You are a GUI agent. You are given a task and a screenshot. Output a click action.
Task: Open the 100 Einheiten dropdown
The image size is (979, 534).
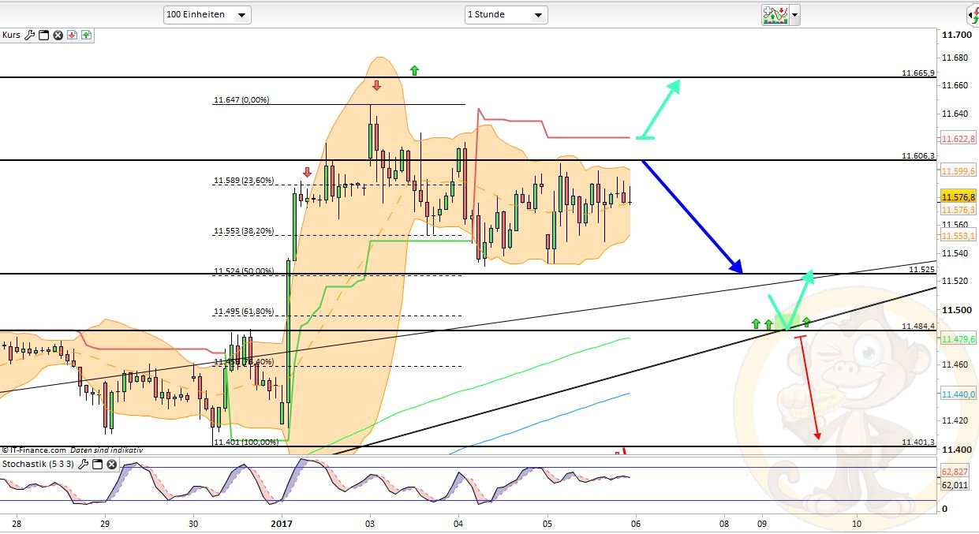click(207, 14)
